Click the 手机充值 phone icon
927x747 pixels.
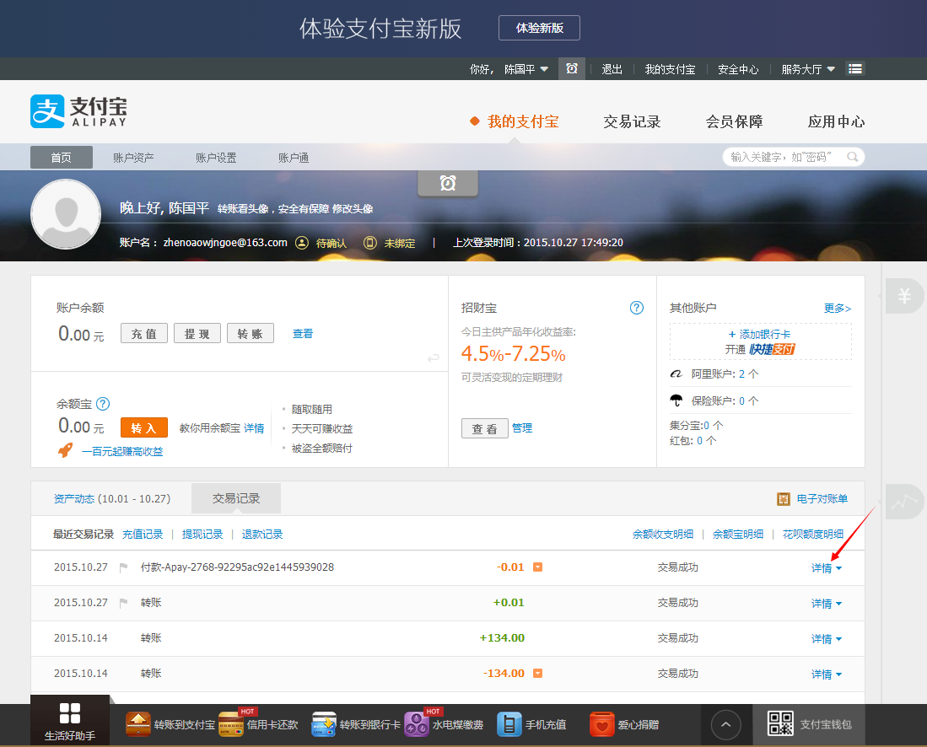pyautogui.click(x=509, y=724)
